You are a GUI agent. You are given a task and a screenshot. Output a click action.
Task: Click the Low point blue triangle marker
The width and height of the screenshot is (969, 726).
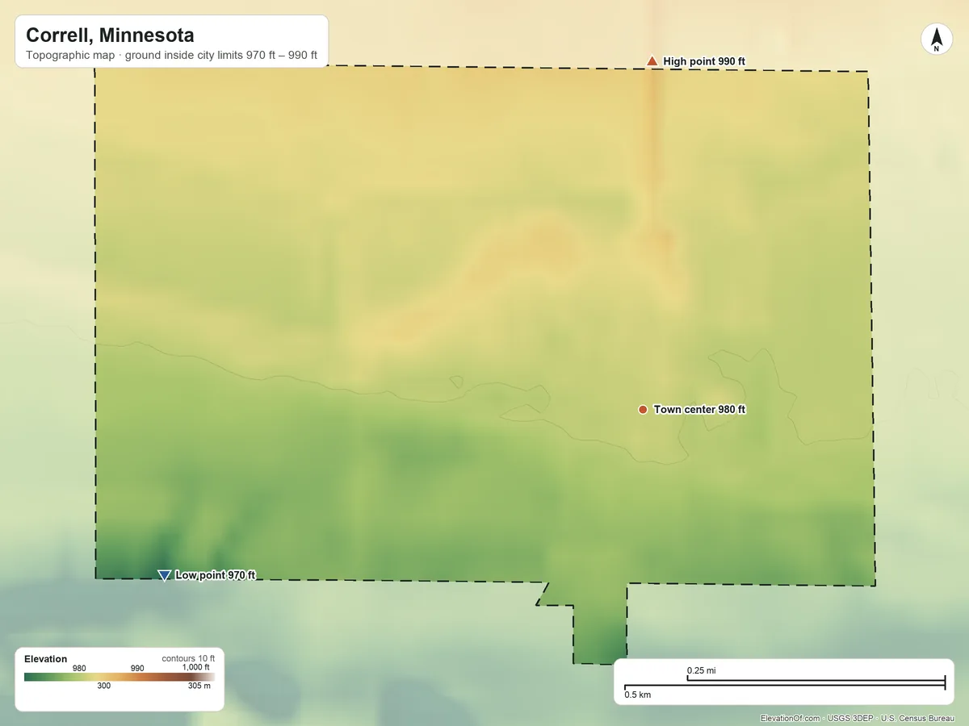[x=164, y=575]
